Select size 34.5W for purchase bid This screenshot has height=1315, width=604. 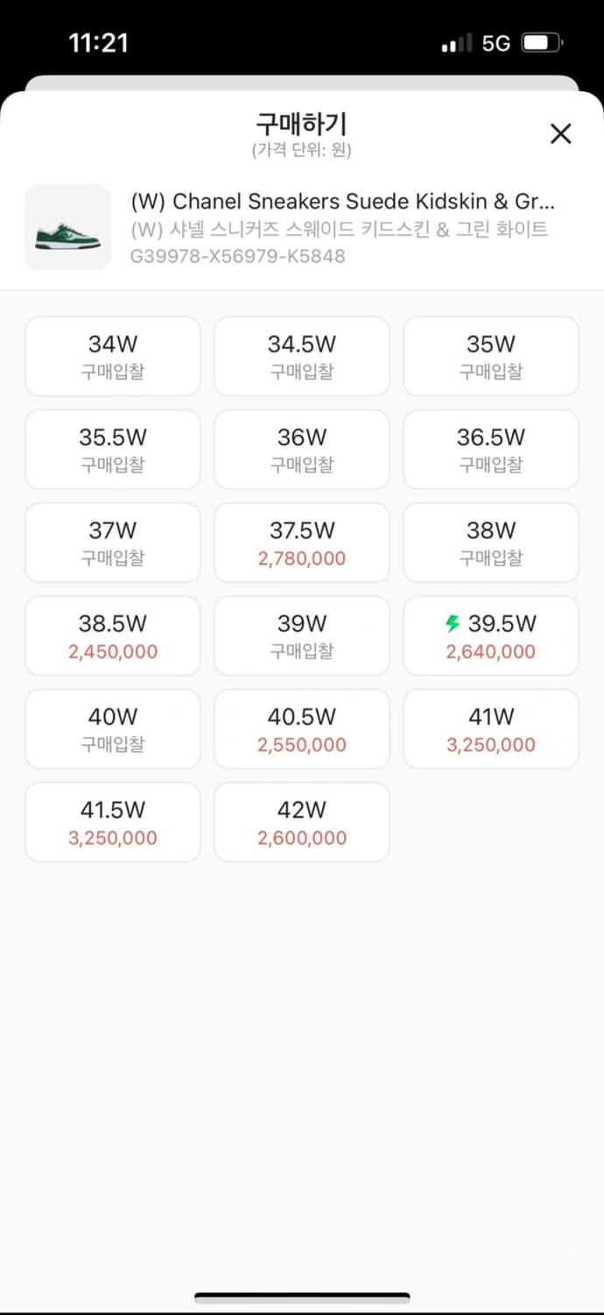point(301,356)
